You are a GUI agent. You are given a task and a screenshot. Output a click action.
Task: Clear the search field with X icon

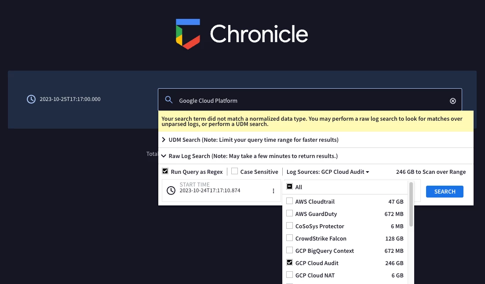click(452, 101)
